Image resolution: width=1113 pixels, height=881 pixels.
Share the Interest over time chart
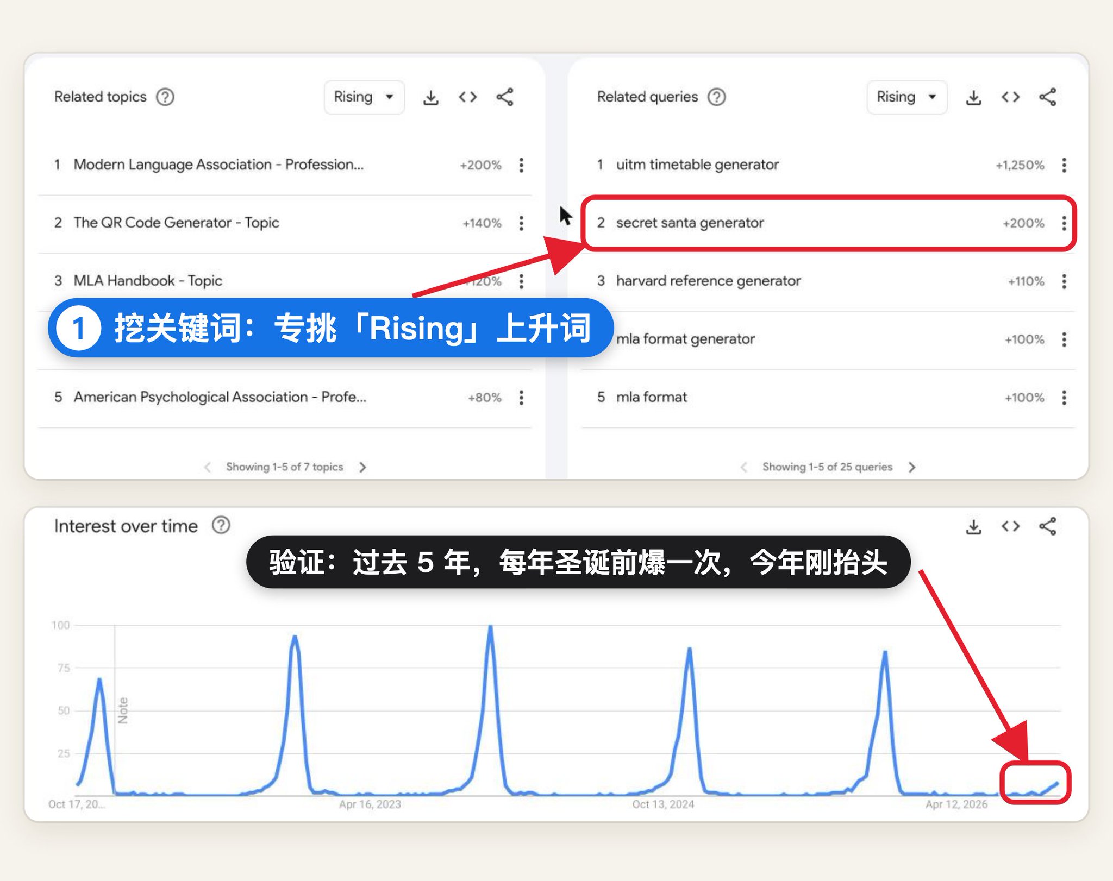click(x=1047, y=526)
